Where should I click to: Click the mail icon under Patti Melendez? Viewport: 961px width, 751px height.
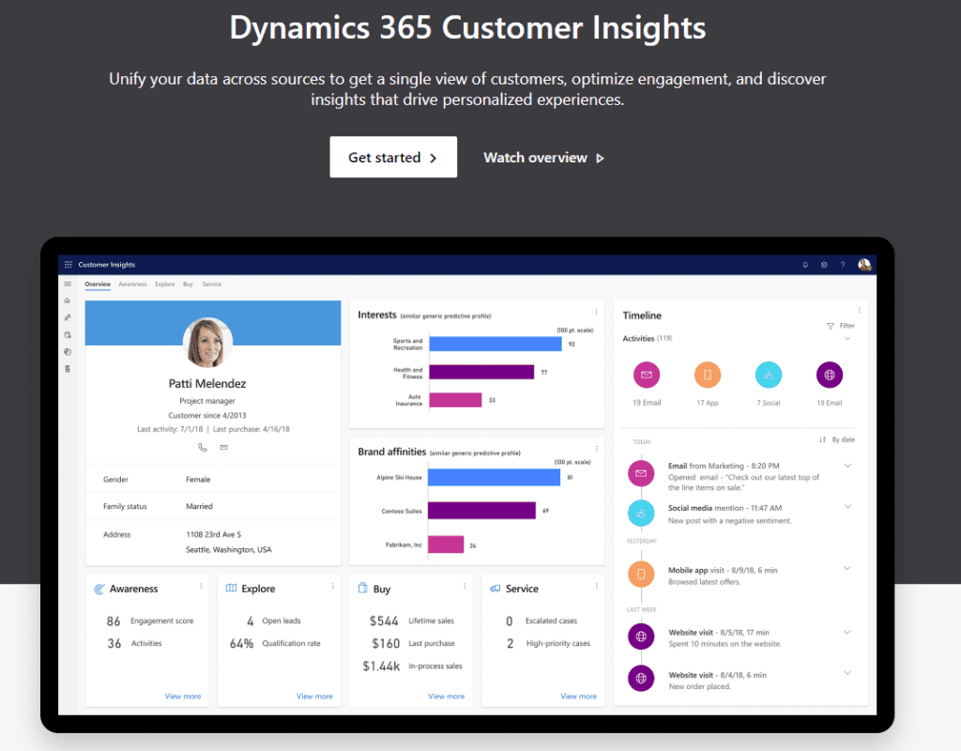tap(223, 448)
